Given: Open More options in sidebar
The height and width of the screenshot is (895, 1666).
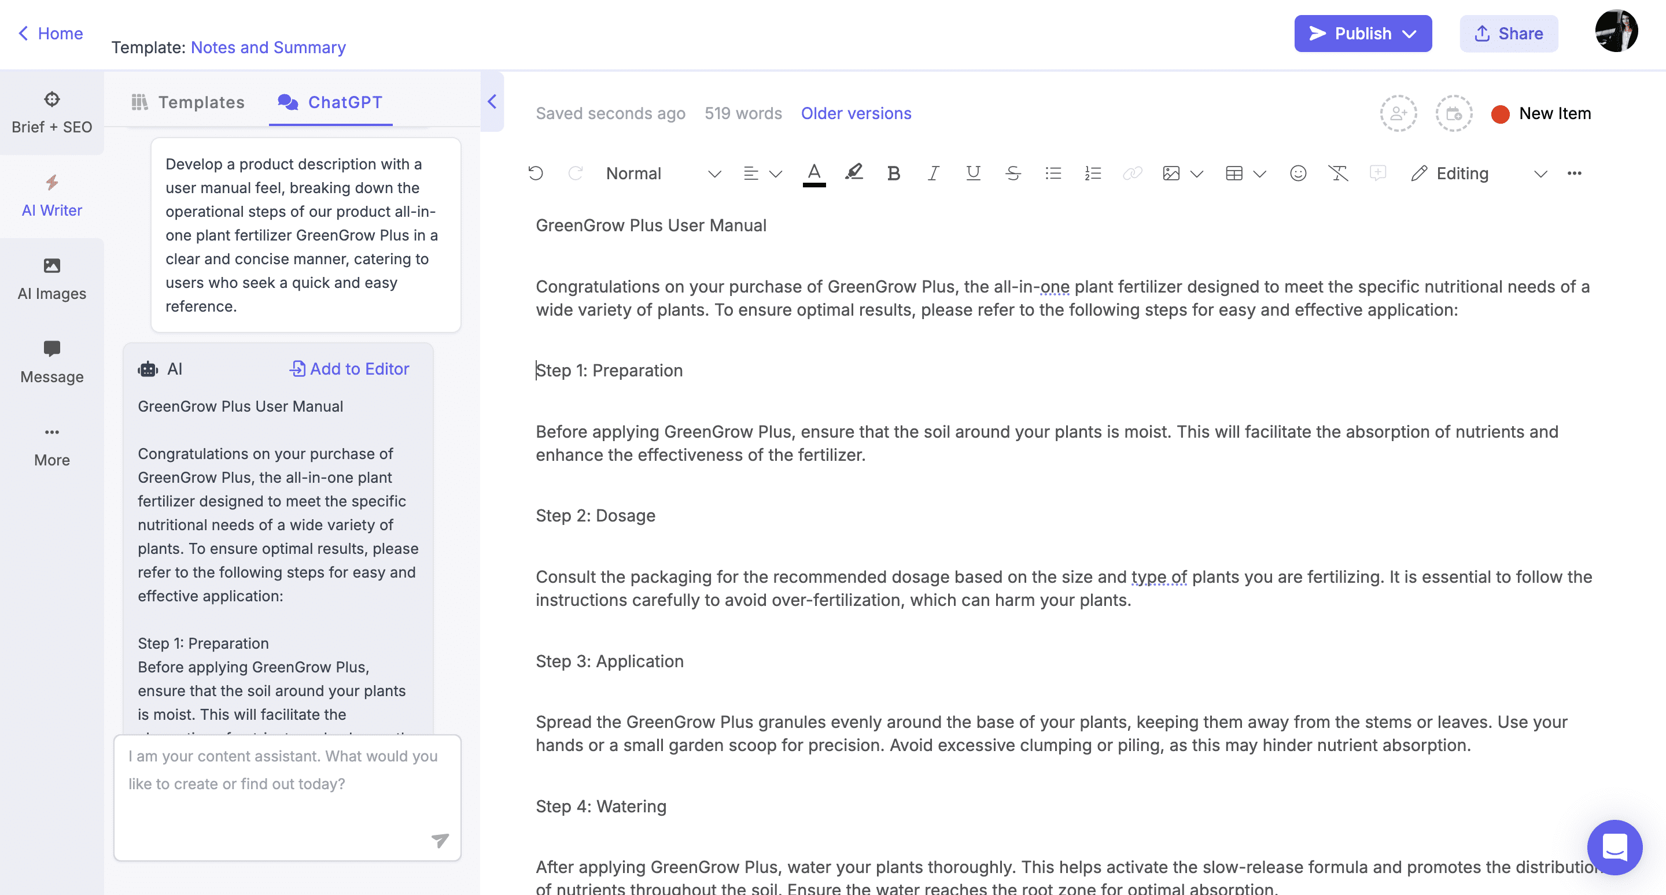Looking at the screenshot, I should point(51,446).
